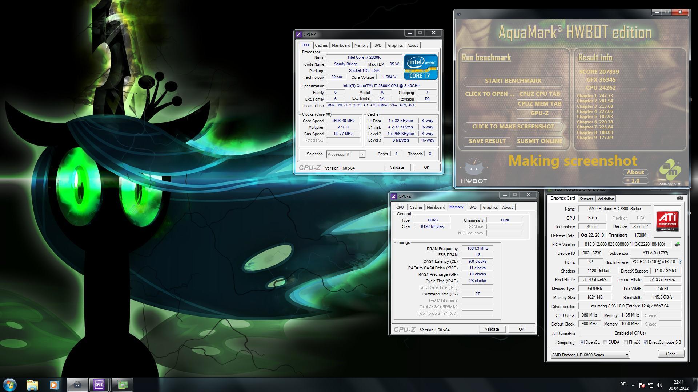Switch to Memory tab in the top CPU-Z window
The height and width of the screenshot is (392, 698).
tap(361, 45)
